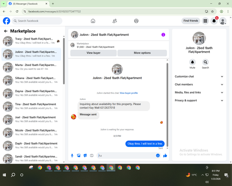
Task: Open Sandi's conversation
Action: coord(31,159)
